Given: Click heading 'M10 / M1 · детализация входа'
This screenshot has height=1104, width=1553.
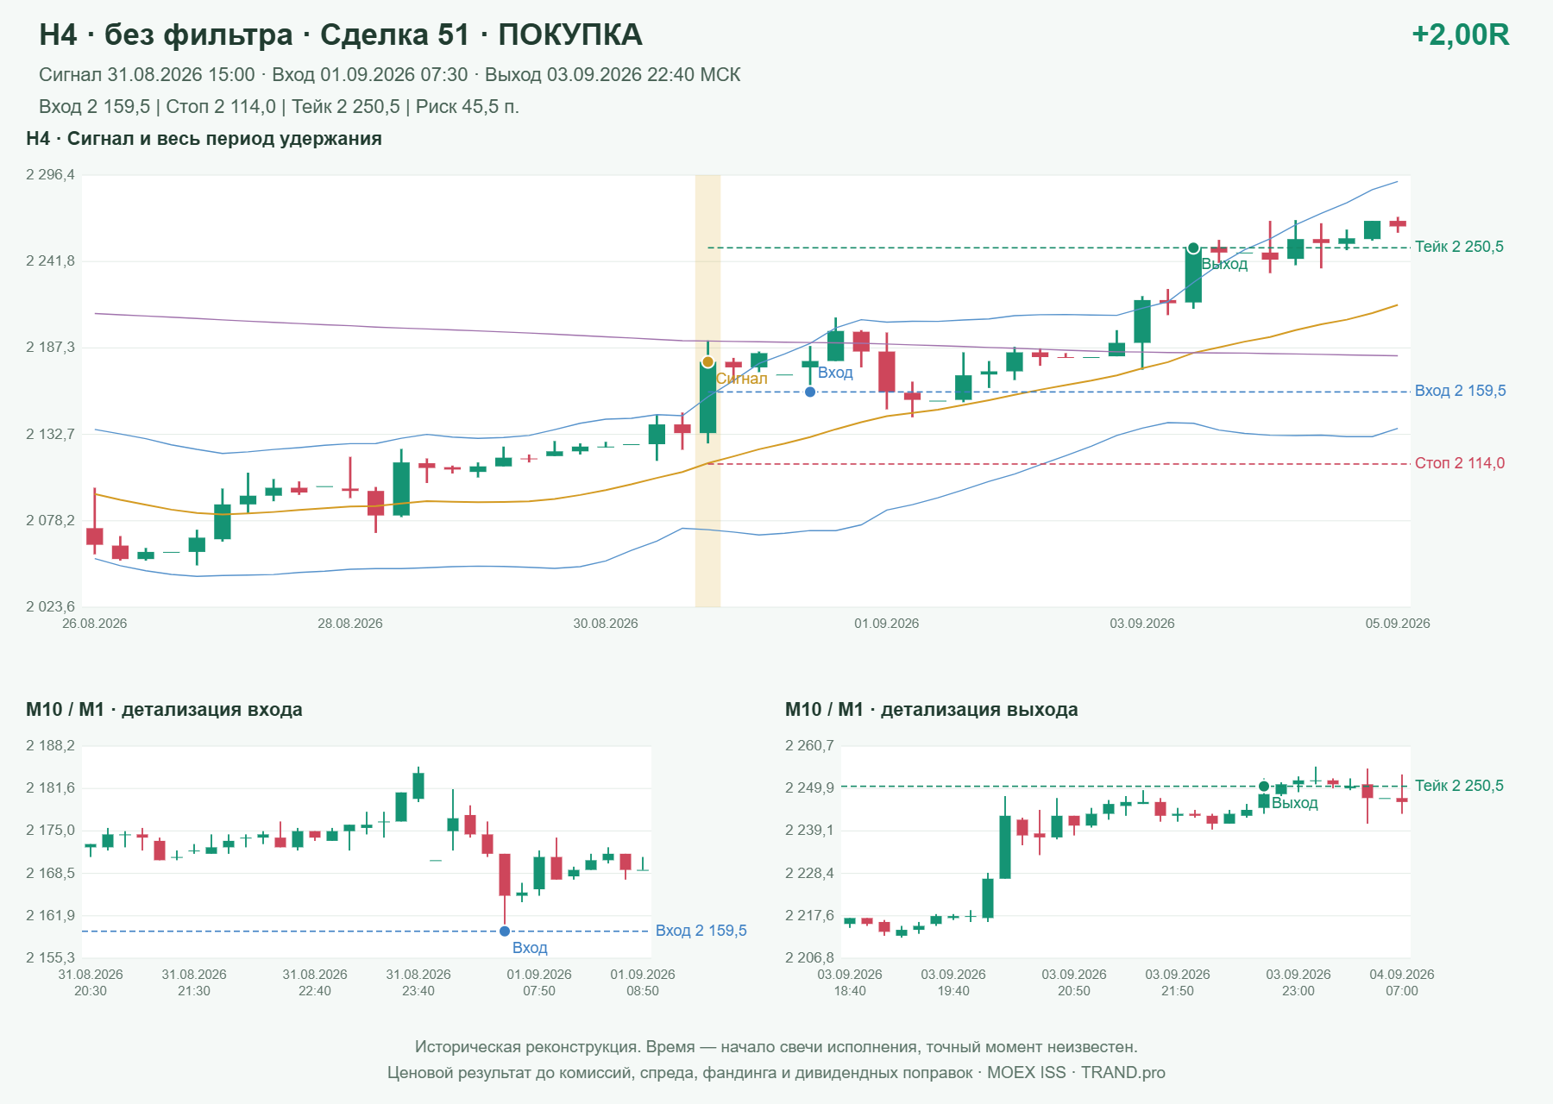Looking at the screenshot, I should (x=164, y=710).
